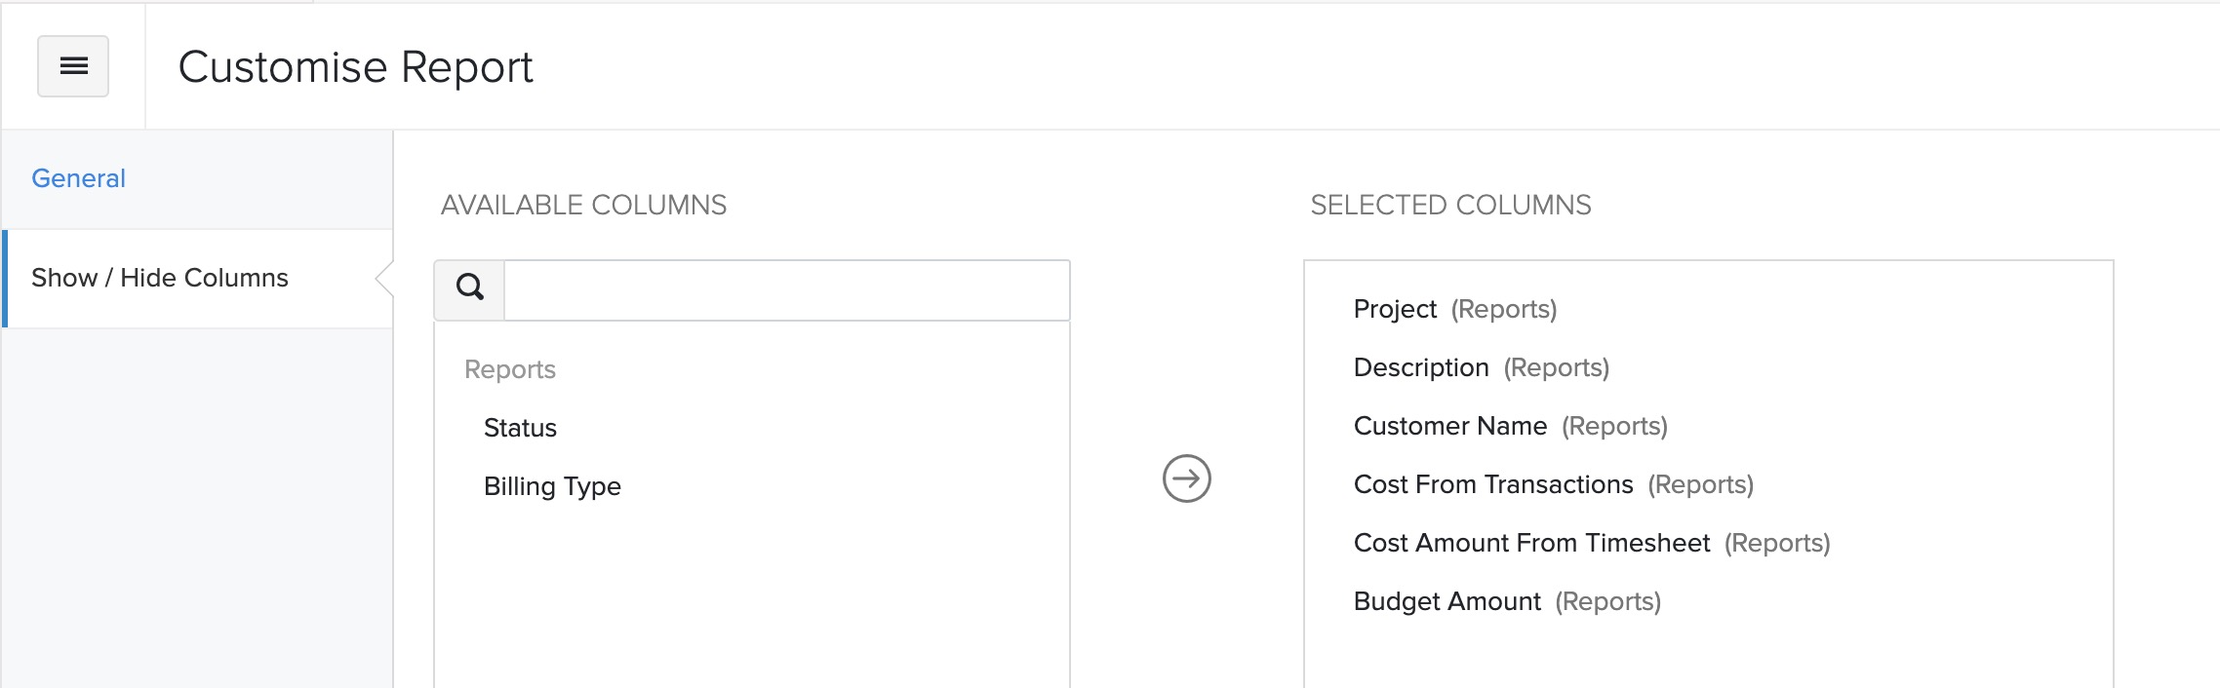This screenshot has width=2220, height=688.
Task: Click the SELECTED COLUMNS heading
Action: point(1450,205)
